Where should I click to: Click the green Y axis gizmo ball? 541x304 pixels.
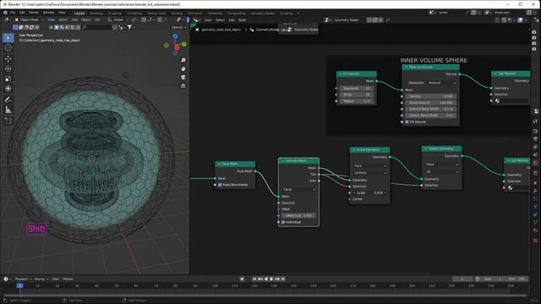tap(184, 44)
